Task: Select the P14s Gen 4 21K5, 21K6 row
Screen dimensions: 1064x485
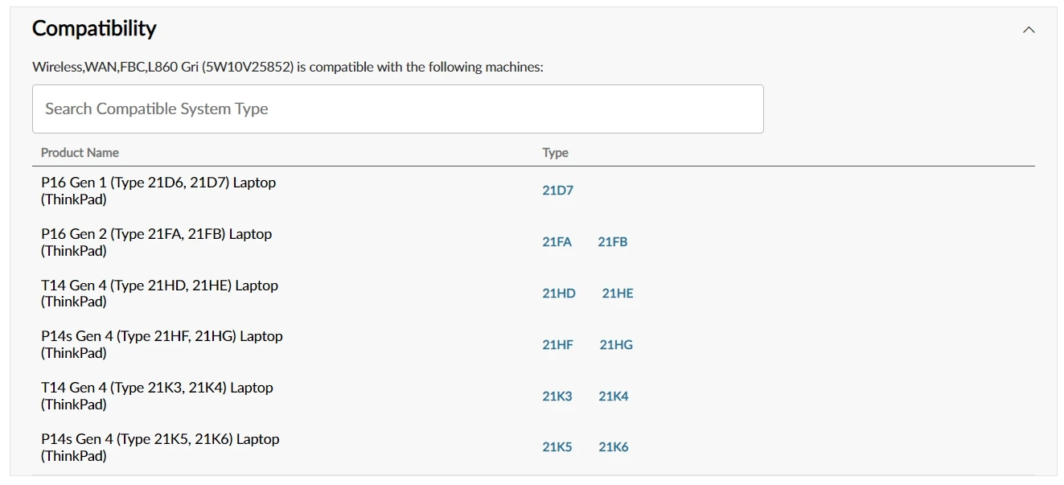Action: (160, 447)
